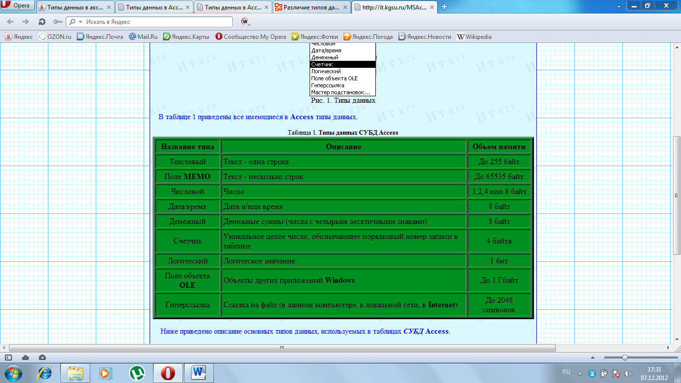
Task: Close the it.kgsu.ru tab
Action: [432, 7]
